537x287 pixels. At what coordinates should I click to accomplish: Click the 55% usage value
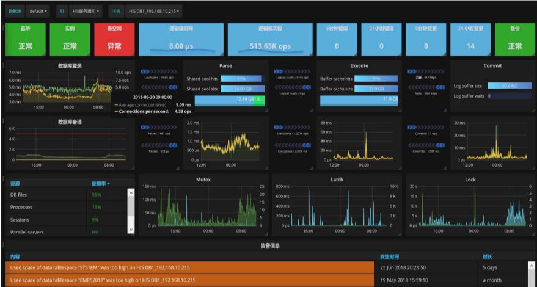(x=97, y=195)
